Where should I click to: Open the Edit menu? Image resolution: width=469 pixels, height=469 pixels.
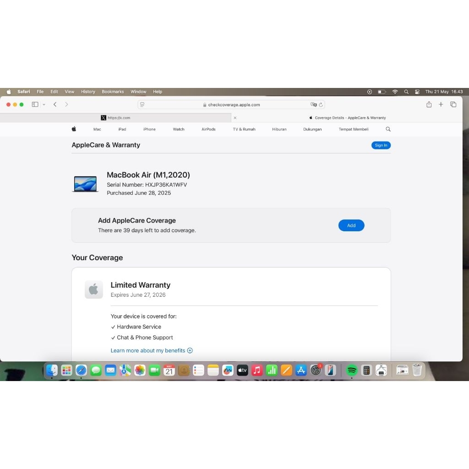(54, 92)
